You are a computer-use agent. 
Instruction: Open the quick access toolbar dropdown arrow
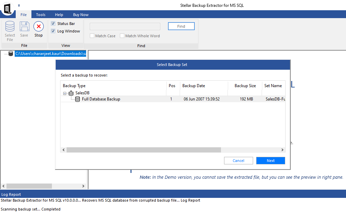19,5
